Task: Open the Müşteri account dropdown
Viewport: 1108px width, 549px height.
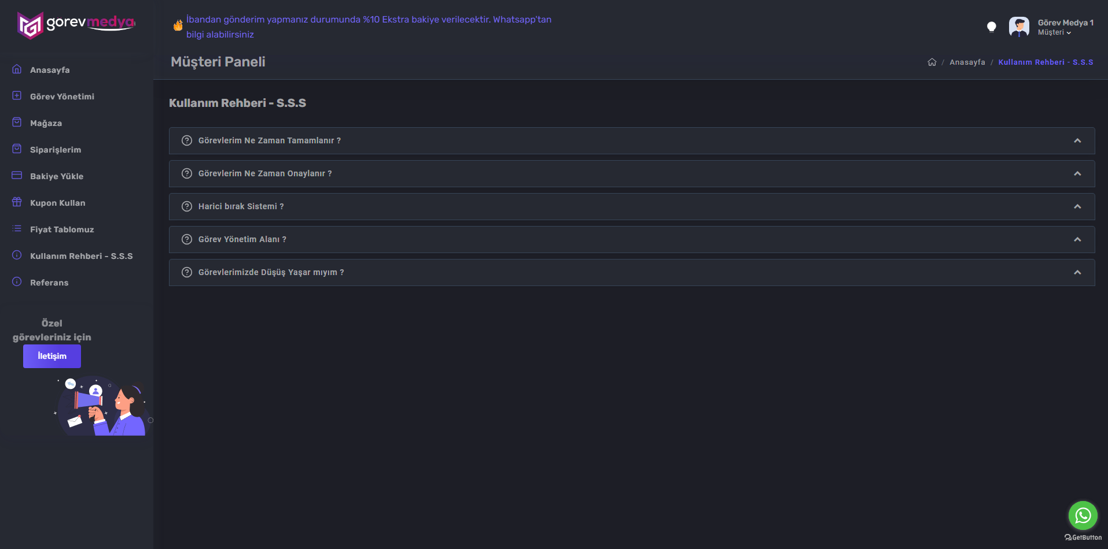Action: 1054,32
